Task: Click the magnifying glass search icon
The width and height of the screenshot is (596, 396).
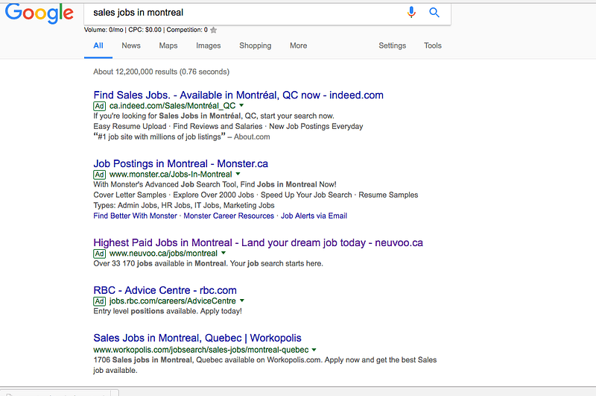Action: point(434,13)
